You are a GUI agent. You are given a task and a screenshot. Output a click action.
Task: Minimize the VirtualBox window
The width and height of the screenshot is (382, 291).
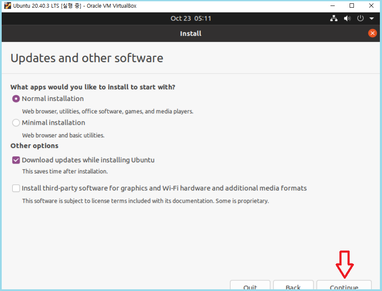(333, 6)
